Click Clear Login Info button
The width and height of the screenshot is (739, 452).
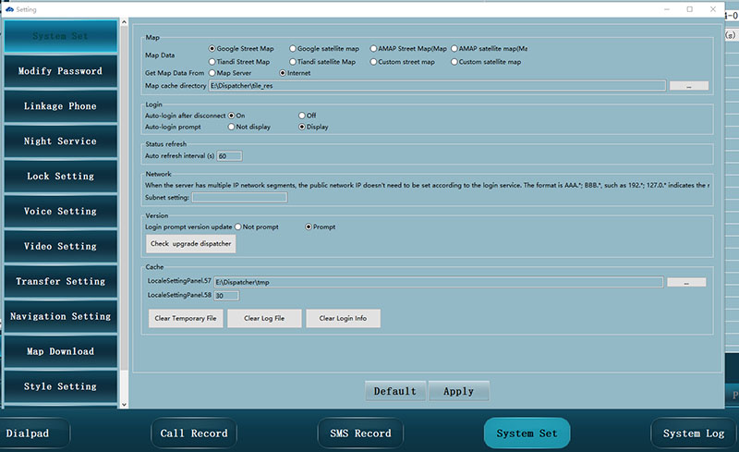pyautogui.click(x=343, y=319)
